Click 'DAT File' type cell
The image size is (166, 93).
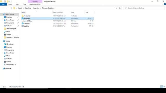(73, 21)
